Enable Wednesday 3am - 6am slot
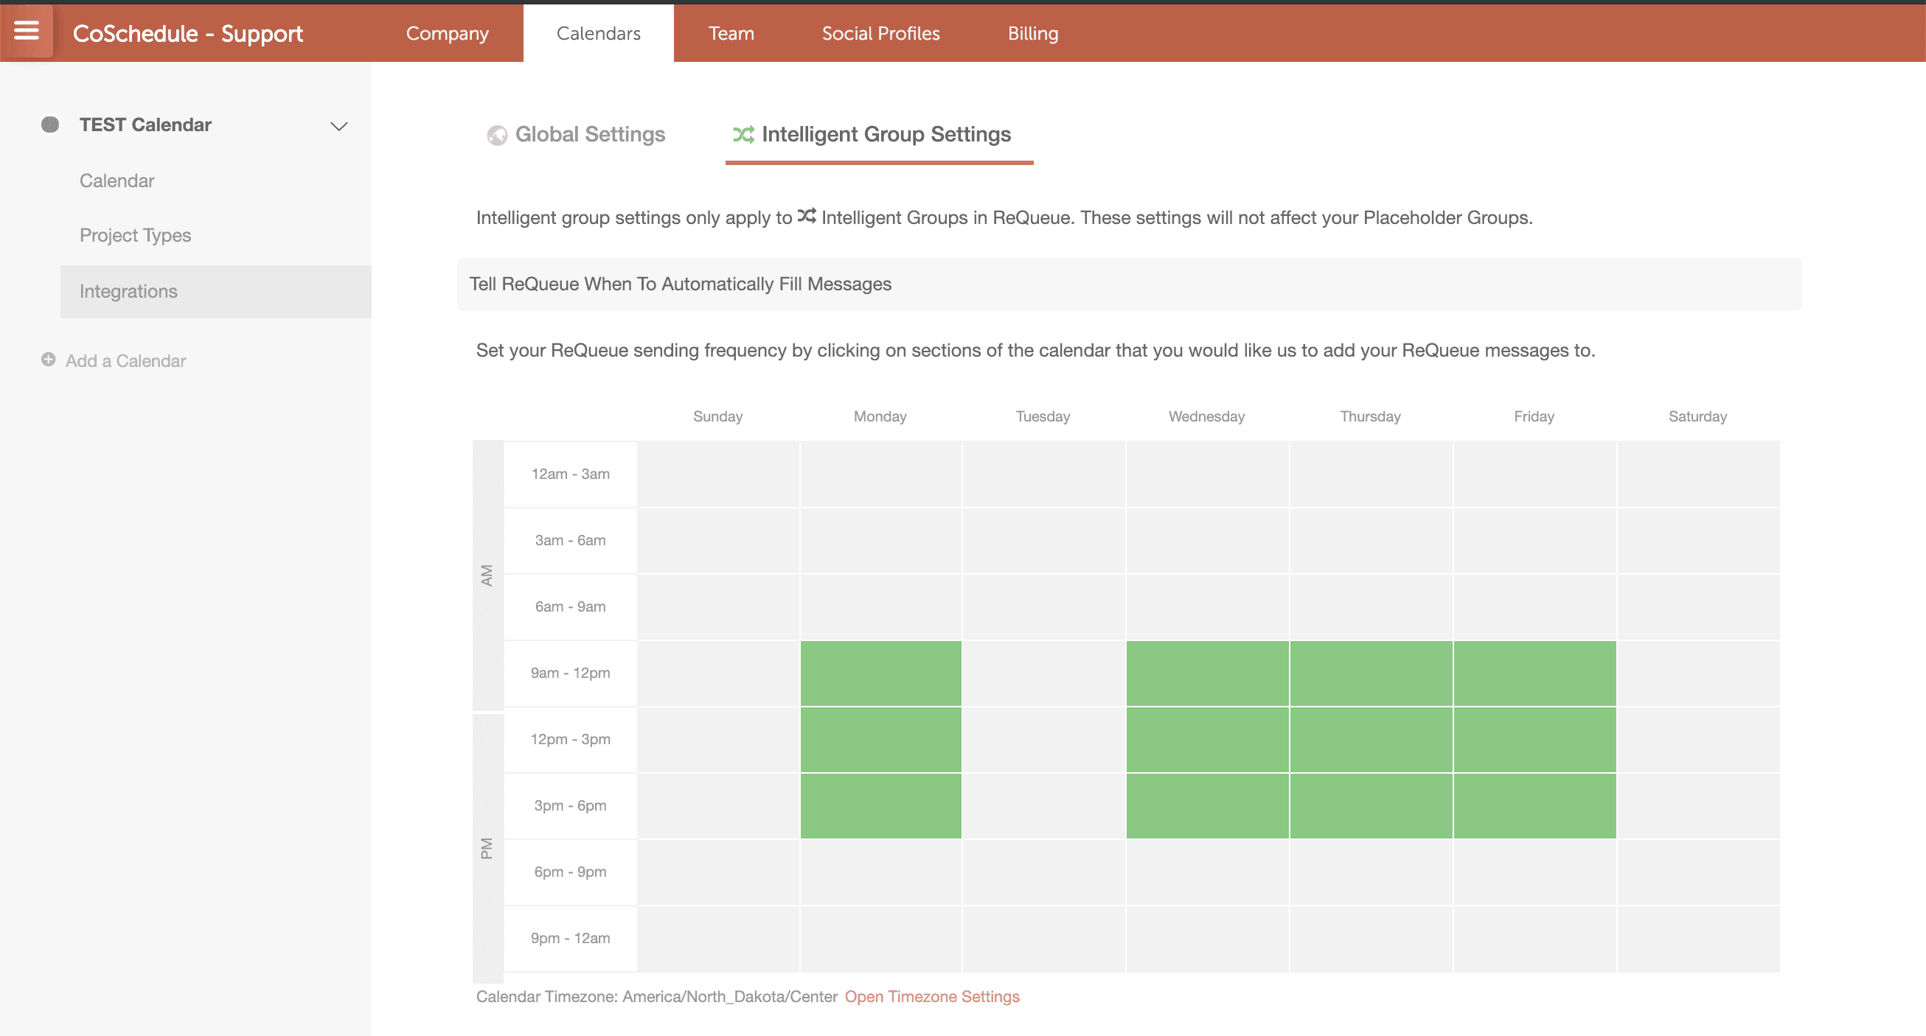 [x=1208, y=541]
